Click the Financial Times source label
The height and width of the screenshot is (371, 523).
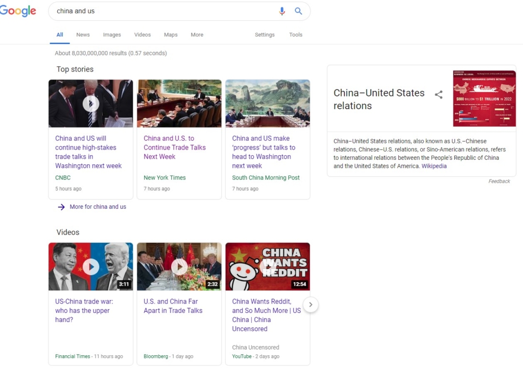pos(73,356)
